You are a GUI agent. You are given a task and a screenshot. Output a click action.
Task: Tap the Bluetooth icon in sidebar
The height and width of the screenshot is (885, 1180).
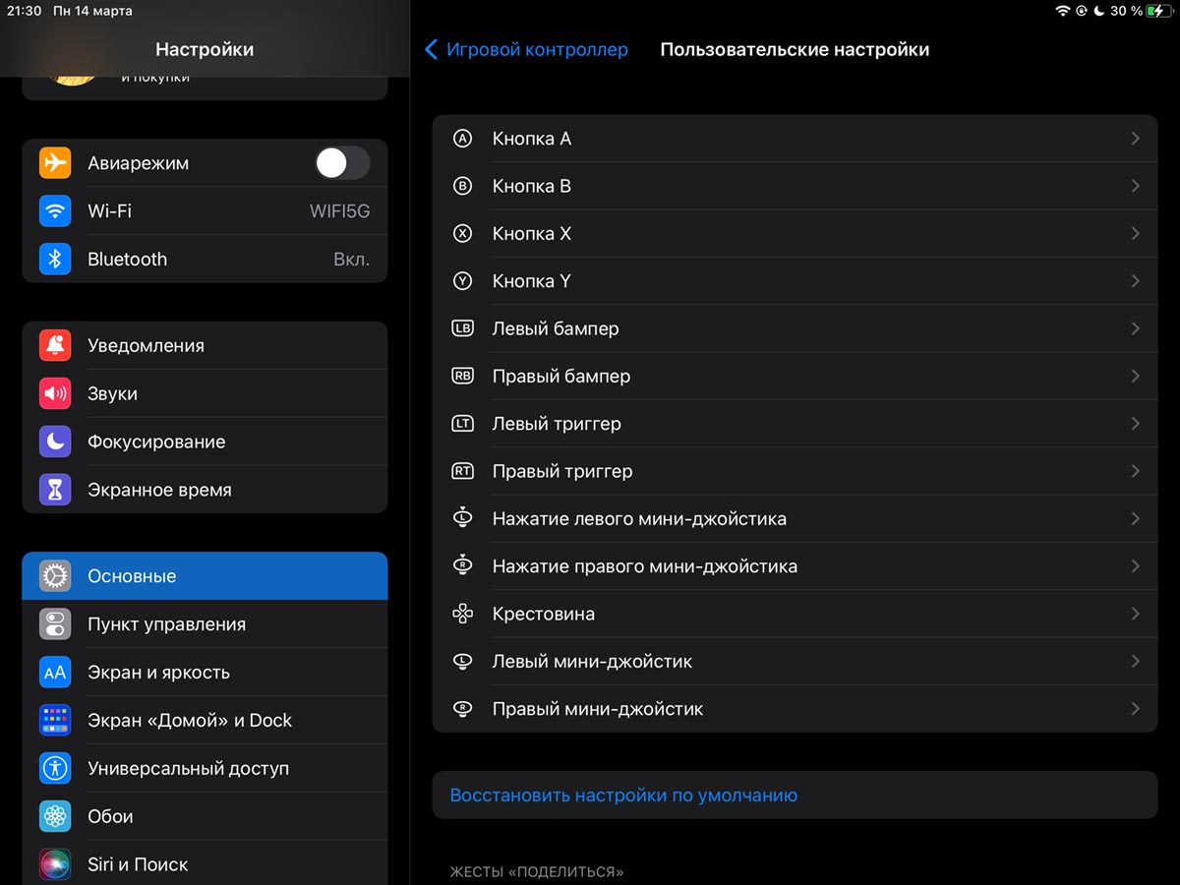55,260
